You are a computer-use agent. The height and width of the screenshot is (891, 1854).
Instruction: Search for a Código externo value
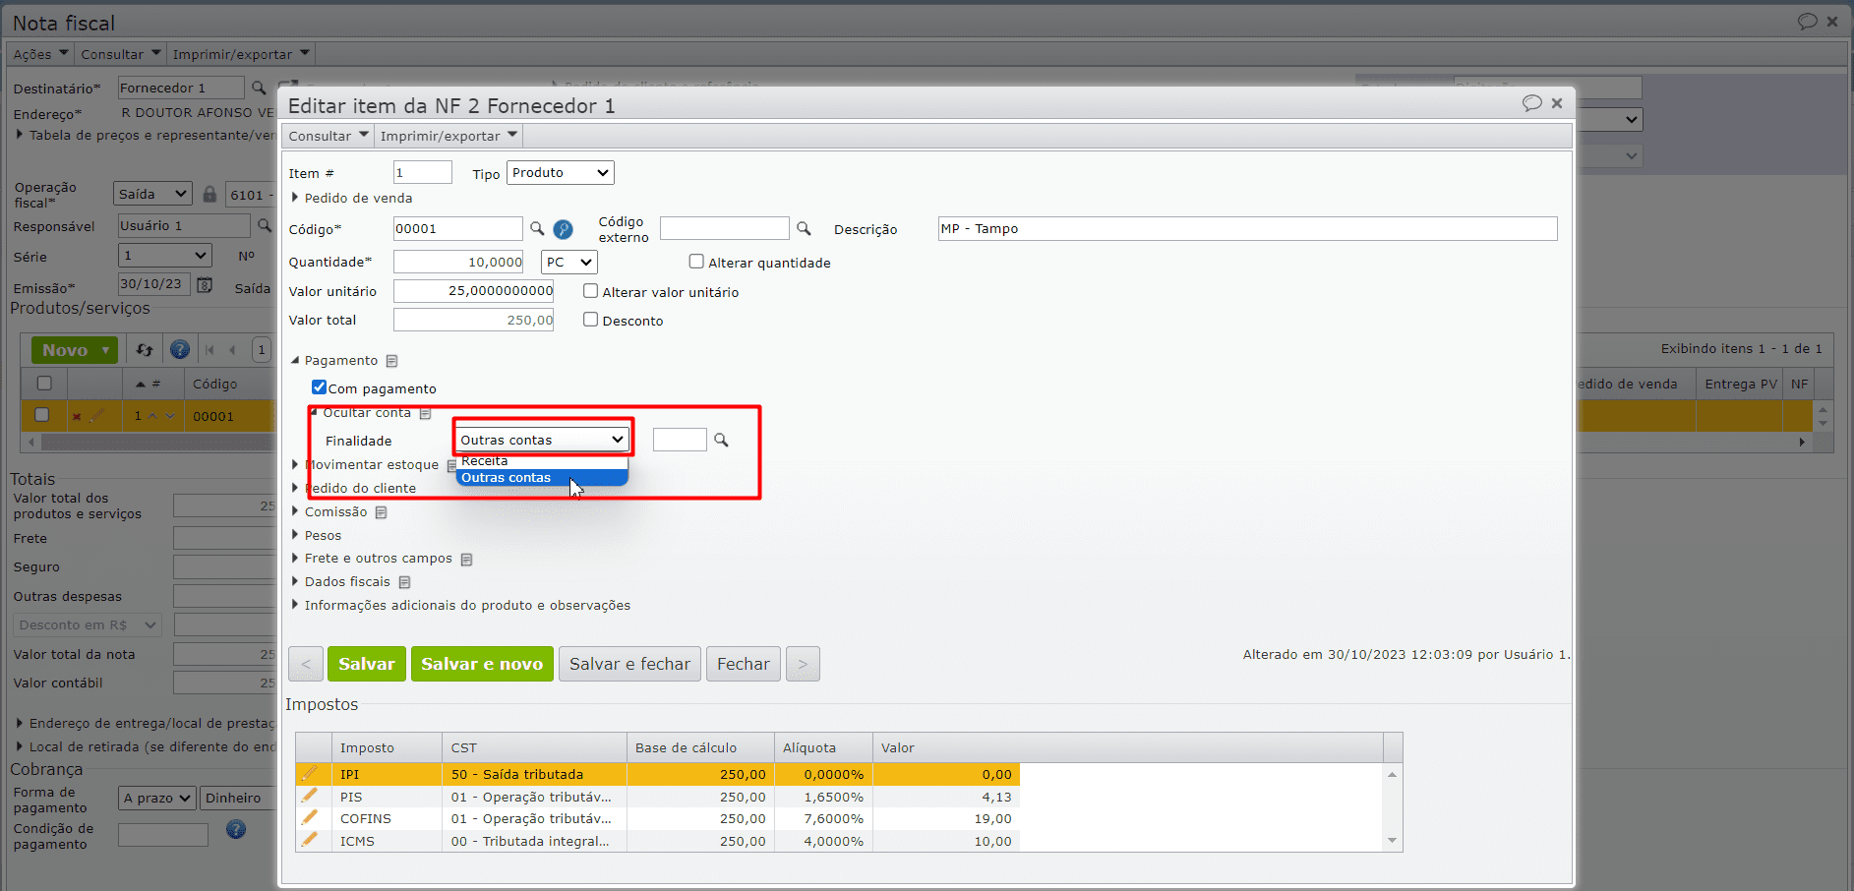(804, 228)
